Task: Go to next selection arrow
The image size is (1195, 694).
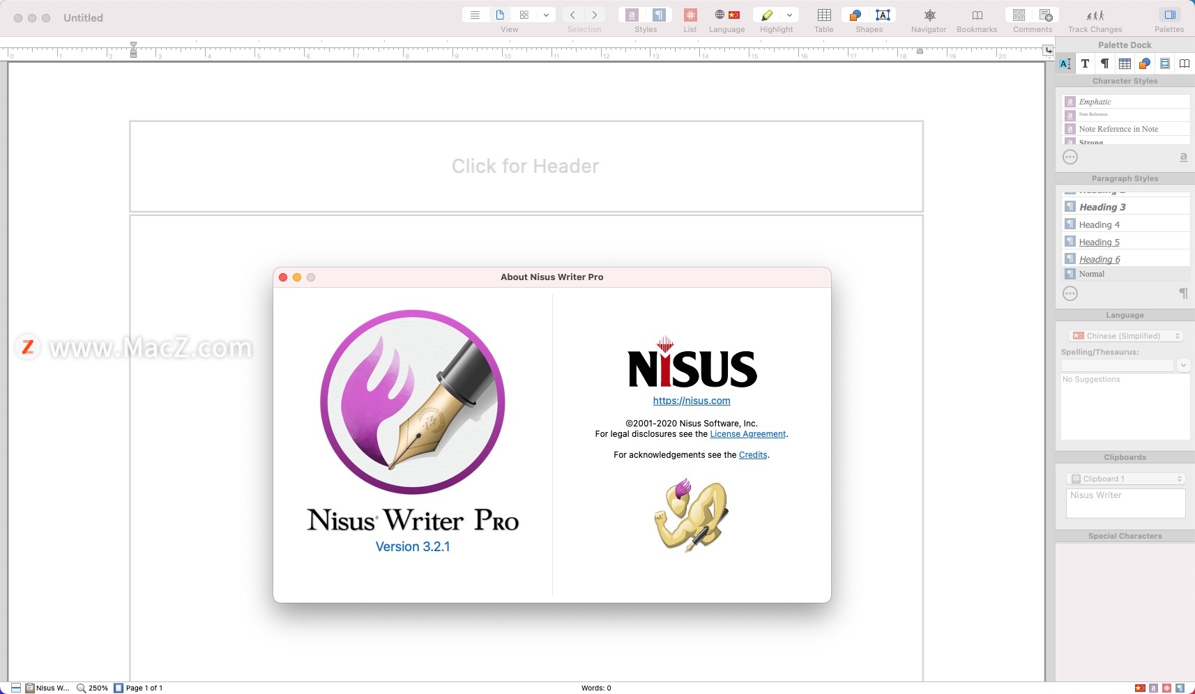Action: point(595,15)
